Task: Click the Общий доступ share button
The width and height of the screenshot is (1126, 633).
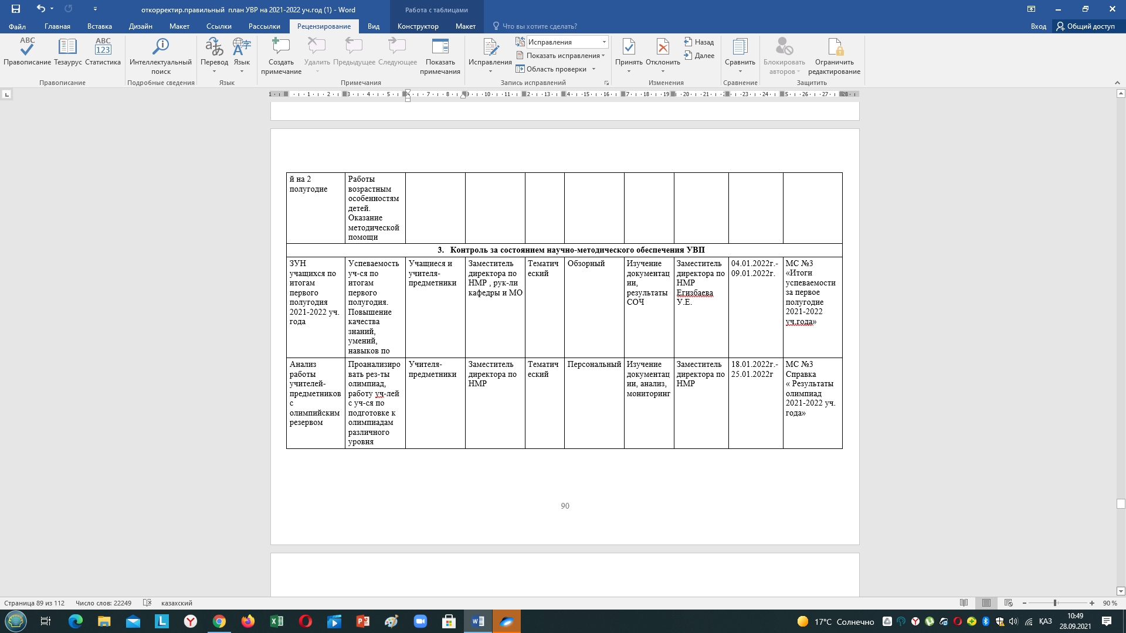Action: (x=1086, y=26)
